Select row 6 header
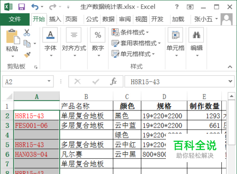Image resolution: width=237 pixels, height=174 pixels. coord(7,154)
